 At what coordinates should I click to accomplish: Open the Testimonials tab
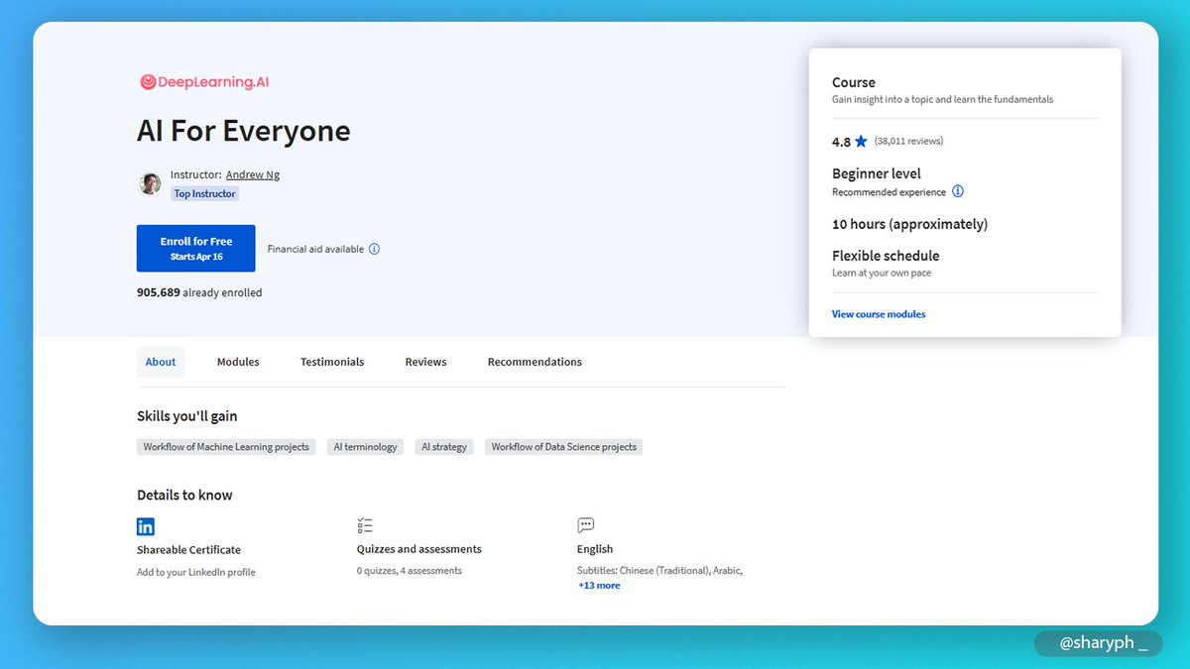(332, 362)
